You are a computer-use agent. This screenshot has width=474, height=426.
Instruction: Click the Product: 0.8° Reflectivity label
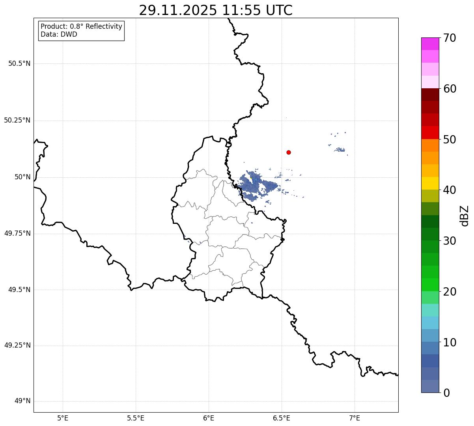(x=82, y=26)
